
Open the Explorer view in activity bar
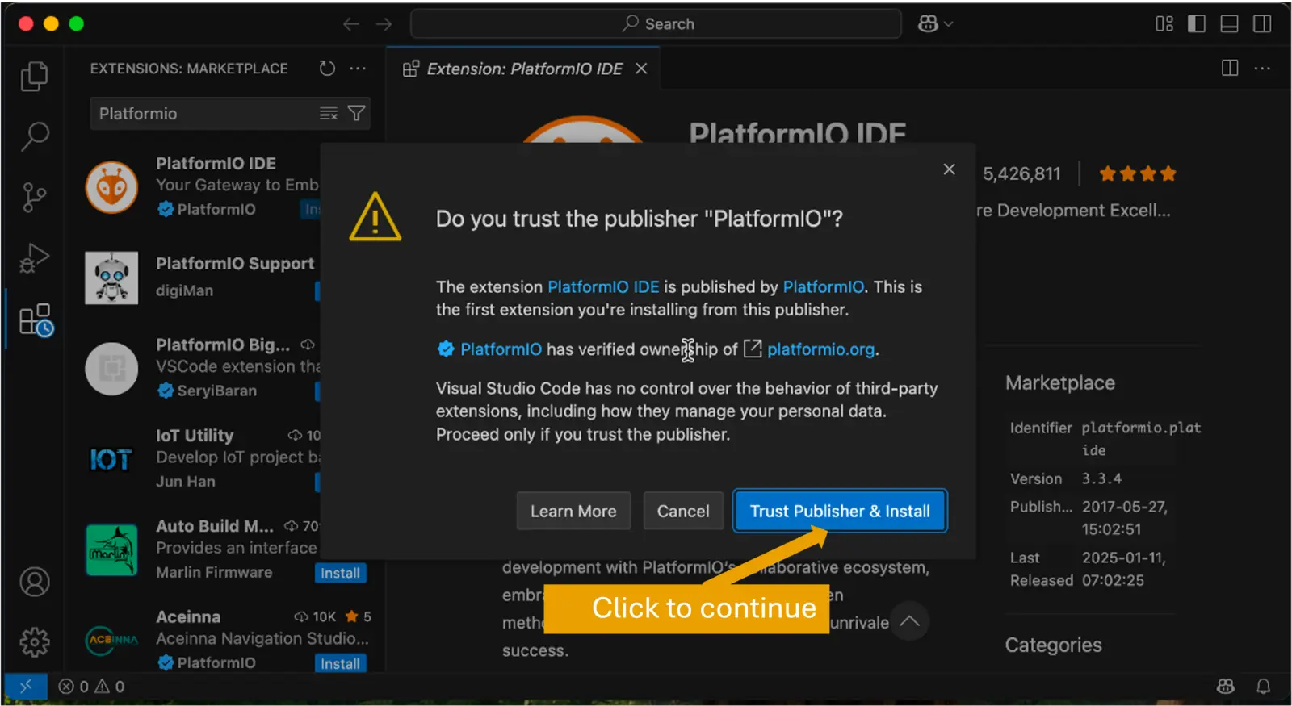pos(34,77)
